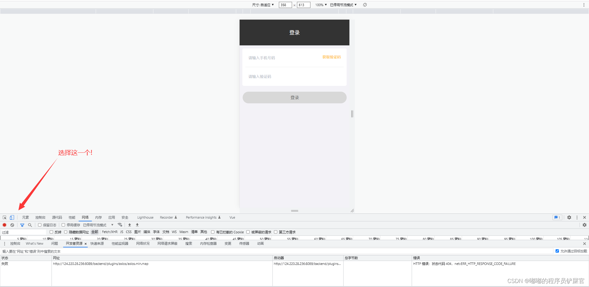Toggle 隐藏数据网址 checkbox

[x=65, y=232]
